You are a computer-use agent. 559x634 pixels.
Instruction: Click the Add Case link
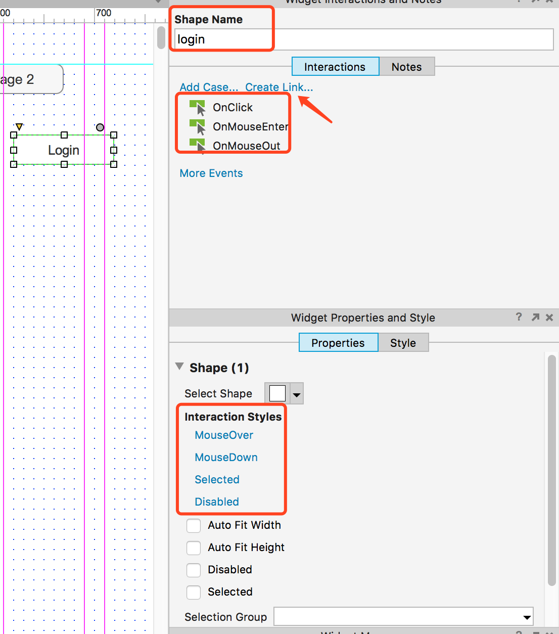pos(209,87)
